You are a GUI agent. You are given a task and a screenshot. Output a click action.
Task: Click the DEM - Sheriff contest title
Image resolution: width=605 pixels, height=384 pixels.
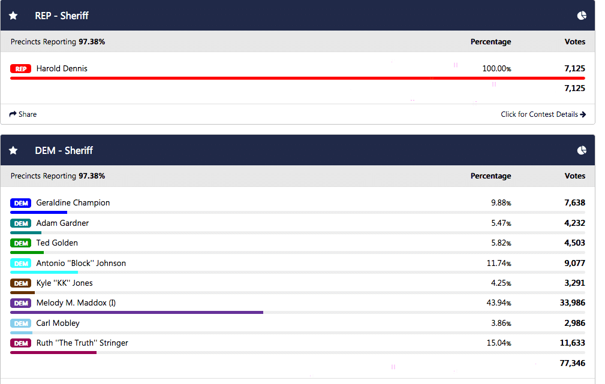pyautogui.click(x=64, y=150)
